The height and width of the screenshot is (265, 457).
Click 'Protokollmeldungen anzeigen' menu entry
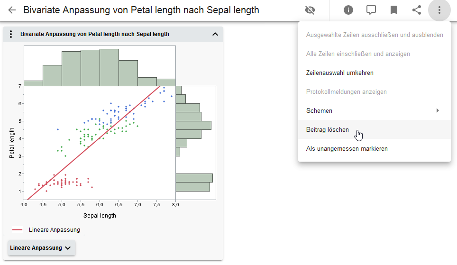pos(347,91)
